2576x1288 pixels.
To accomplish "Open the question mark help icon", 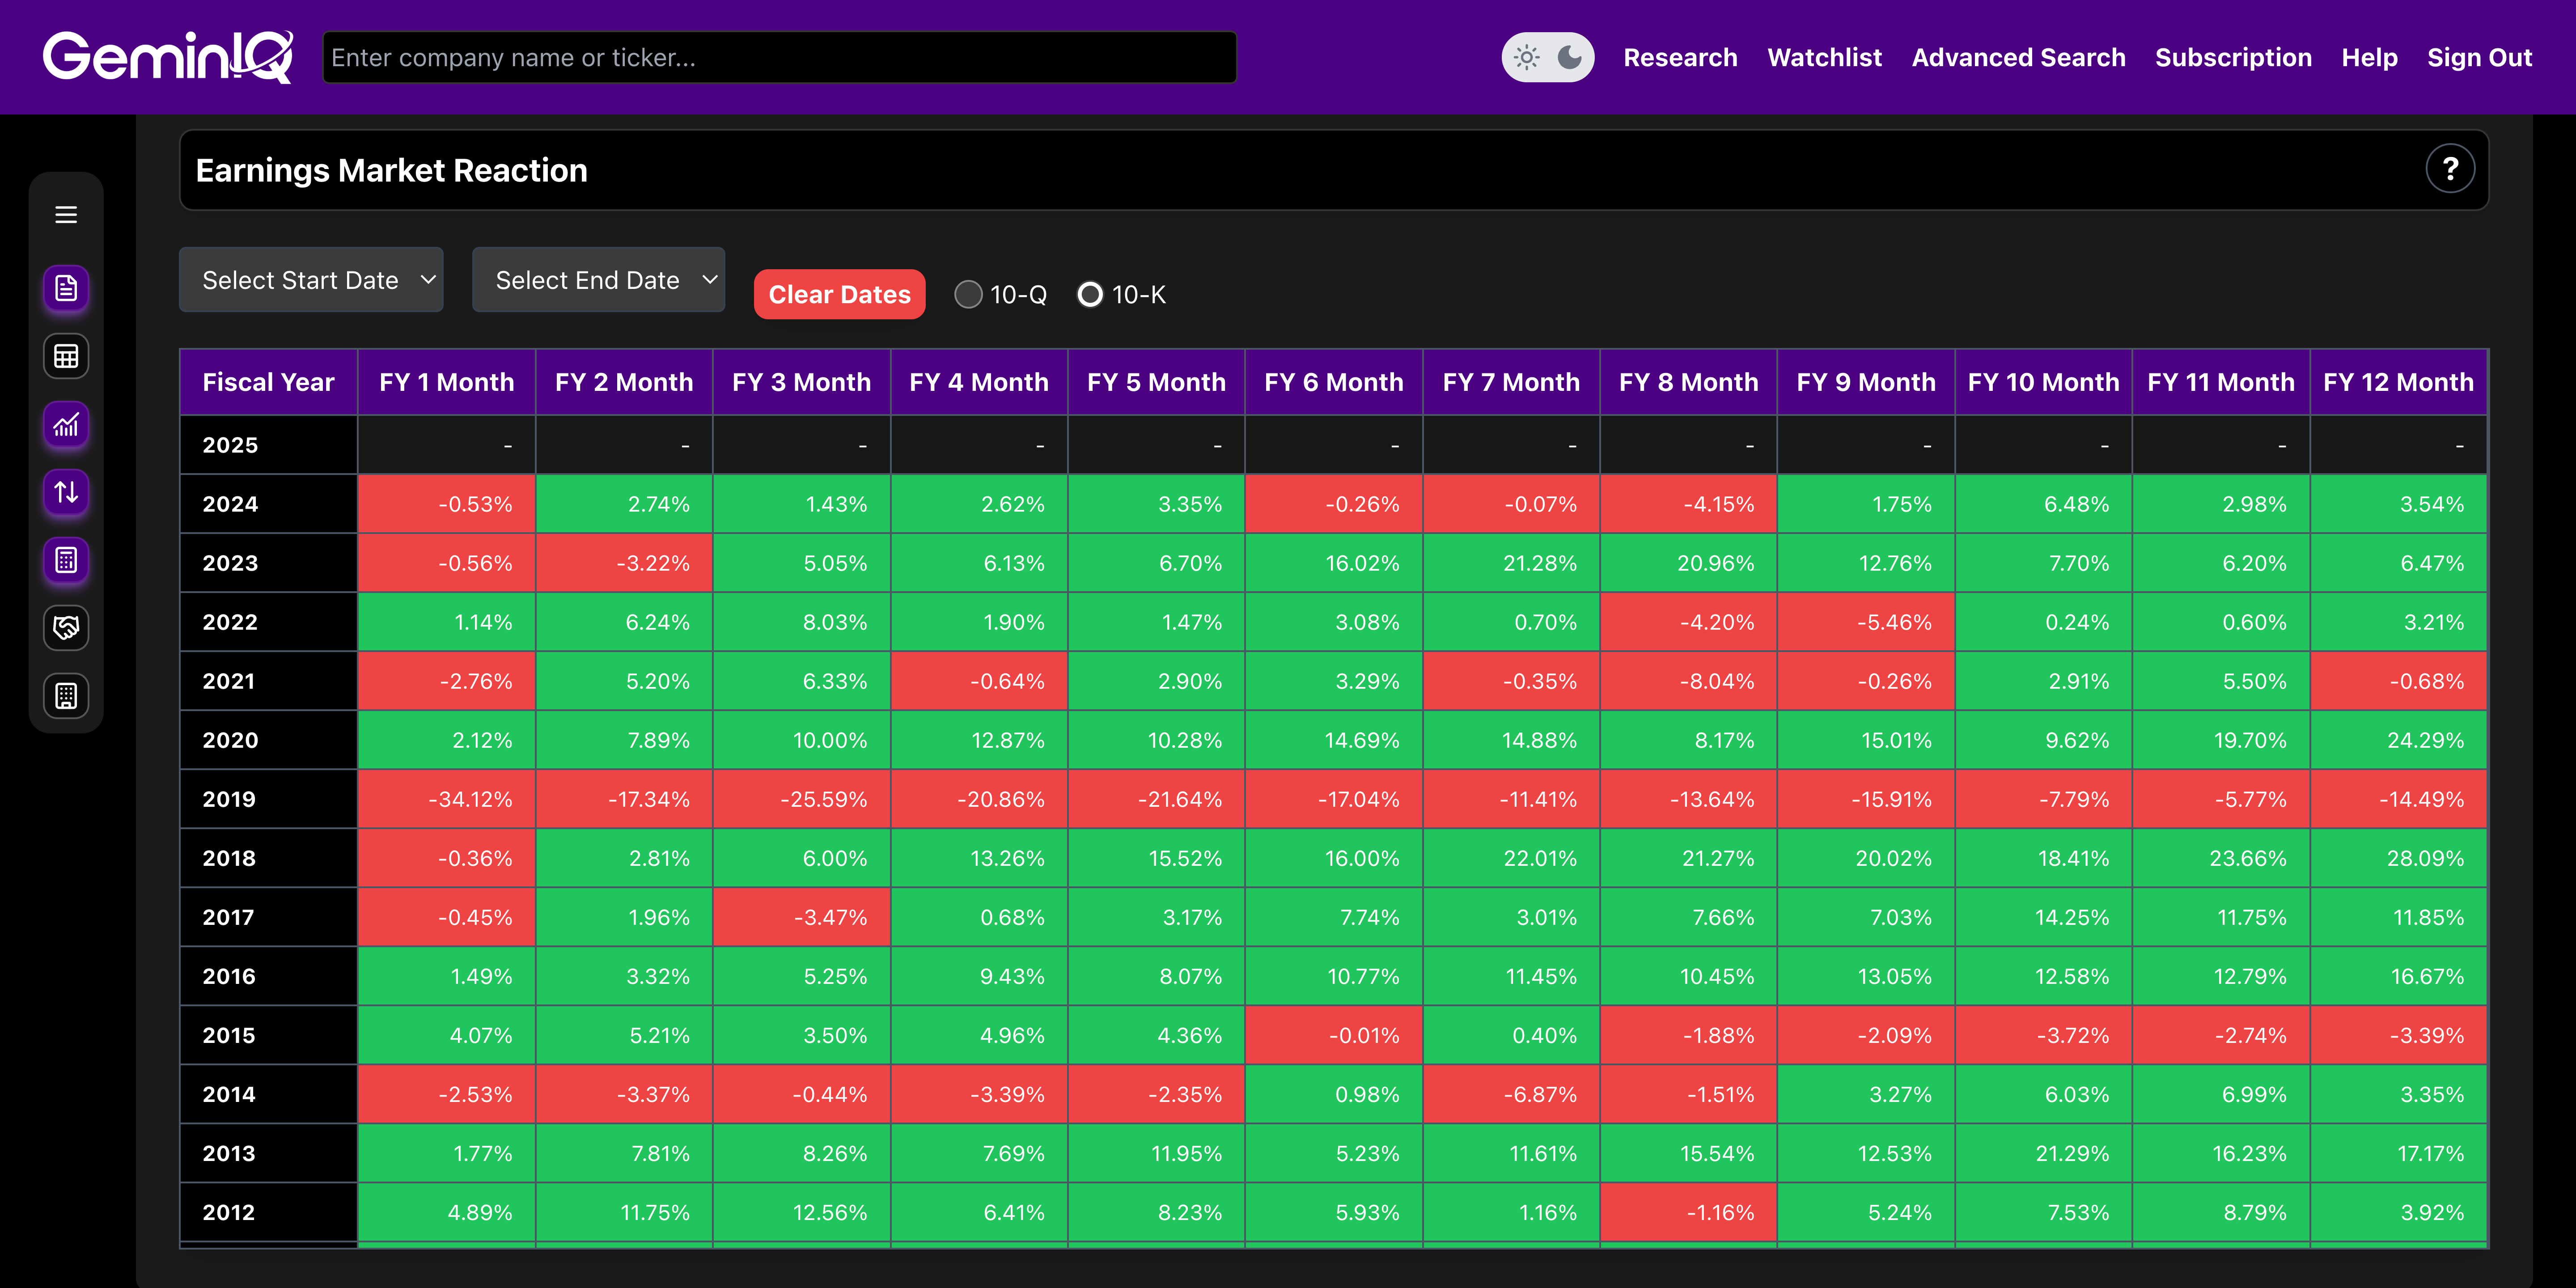I will click(x=2449, y=169).
